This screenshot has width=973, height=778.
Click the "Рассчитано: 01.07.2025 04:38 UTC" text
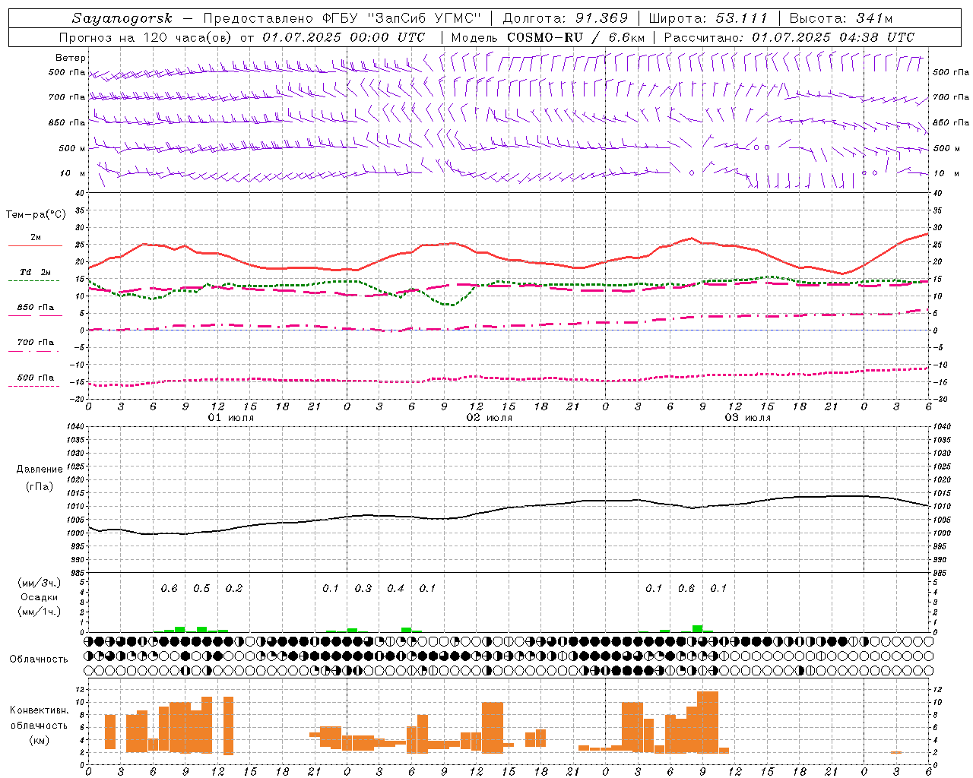(x=789, y=37)
